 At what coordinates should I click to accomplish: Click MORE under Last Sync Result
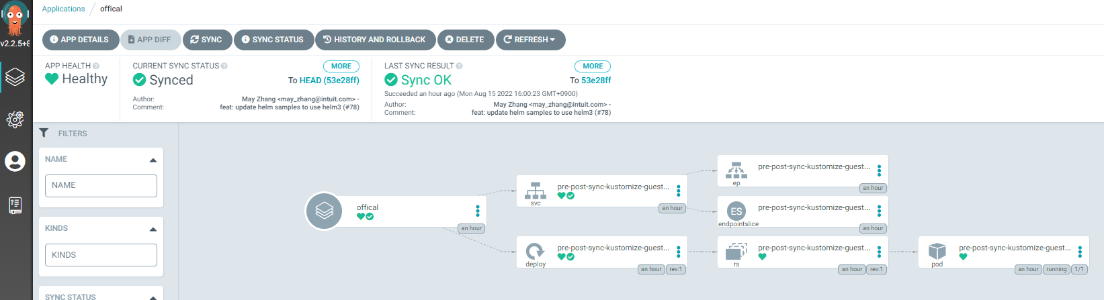(593, 66)
